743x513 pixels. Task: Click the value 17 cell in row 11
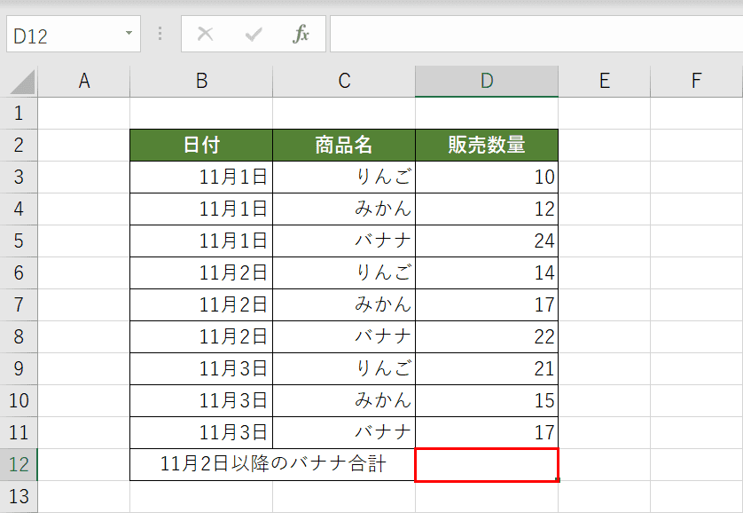click(x=487, y=433)
